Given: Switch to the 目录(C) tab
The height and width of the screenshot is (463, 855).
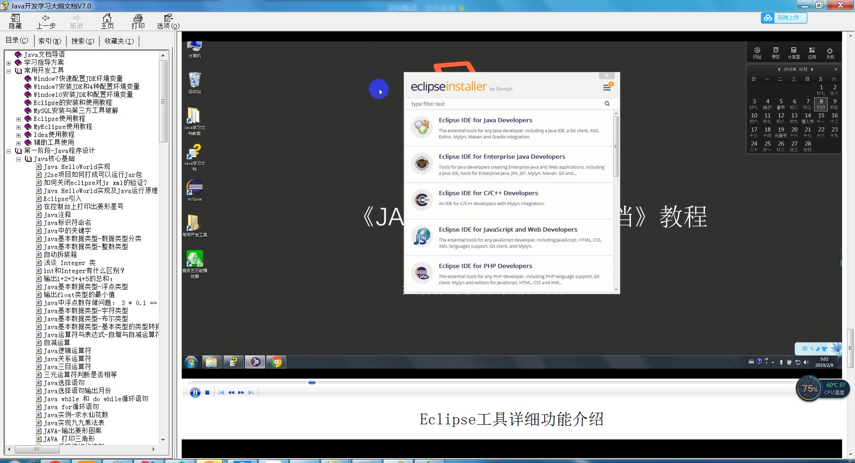Looking at the screenshot, I should [x=17, y=40].
